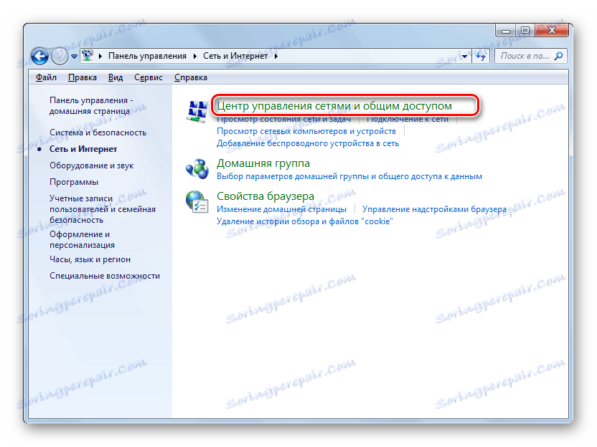Click the Back navigation arrow button
Screen dimensions: 597x447
pyautogui.click(x=39, y=57)
